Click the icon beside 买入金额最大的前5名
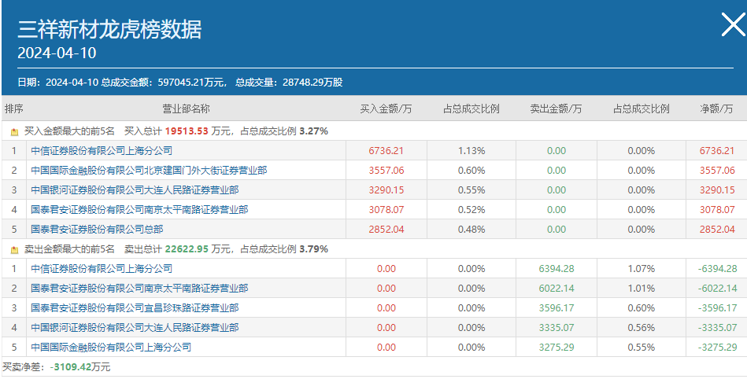The height and width of the screenshot is (379, 747). point(15,132)
